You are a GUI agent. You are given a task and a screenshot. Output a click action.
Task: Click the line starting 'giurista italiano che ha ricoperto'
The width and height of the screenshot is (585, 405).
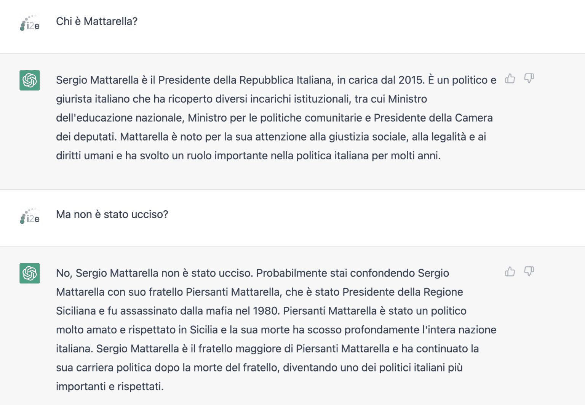tap(241, 99)
